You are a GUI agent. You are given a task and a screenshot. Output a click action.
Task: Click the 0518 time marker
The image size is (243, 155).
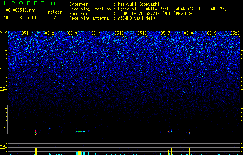click(x=189, y=33)
